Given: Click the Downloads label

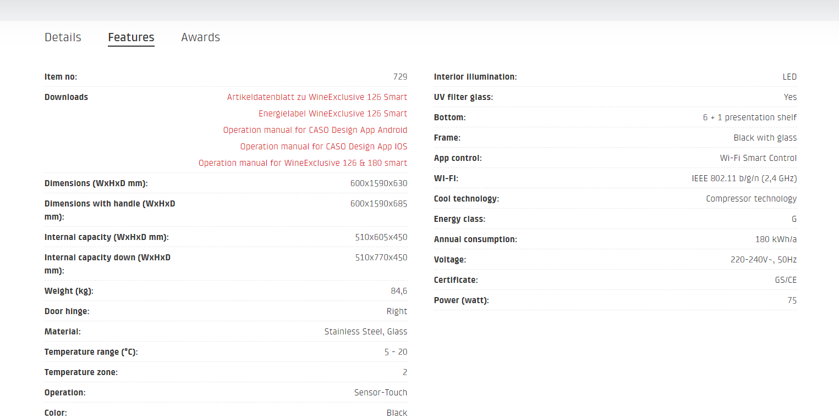Looking at the screenshot, I should [66, 97].
